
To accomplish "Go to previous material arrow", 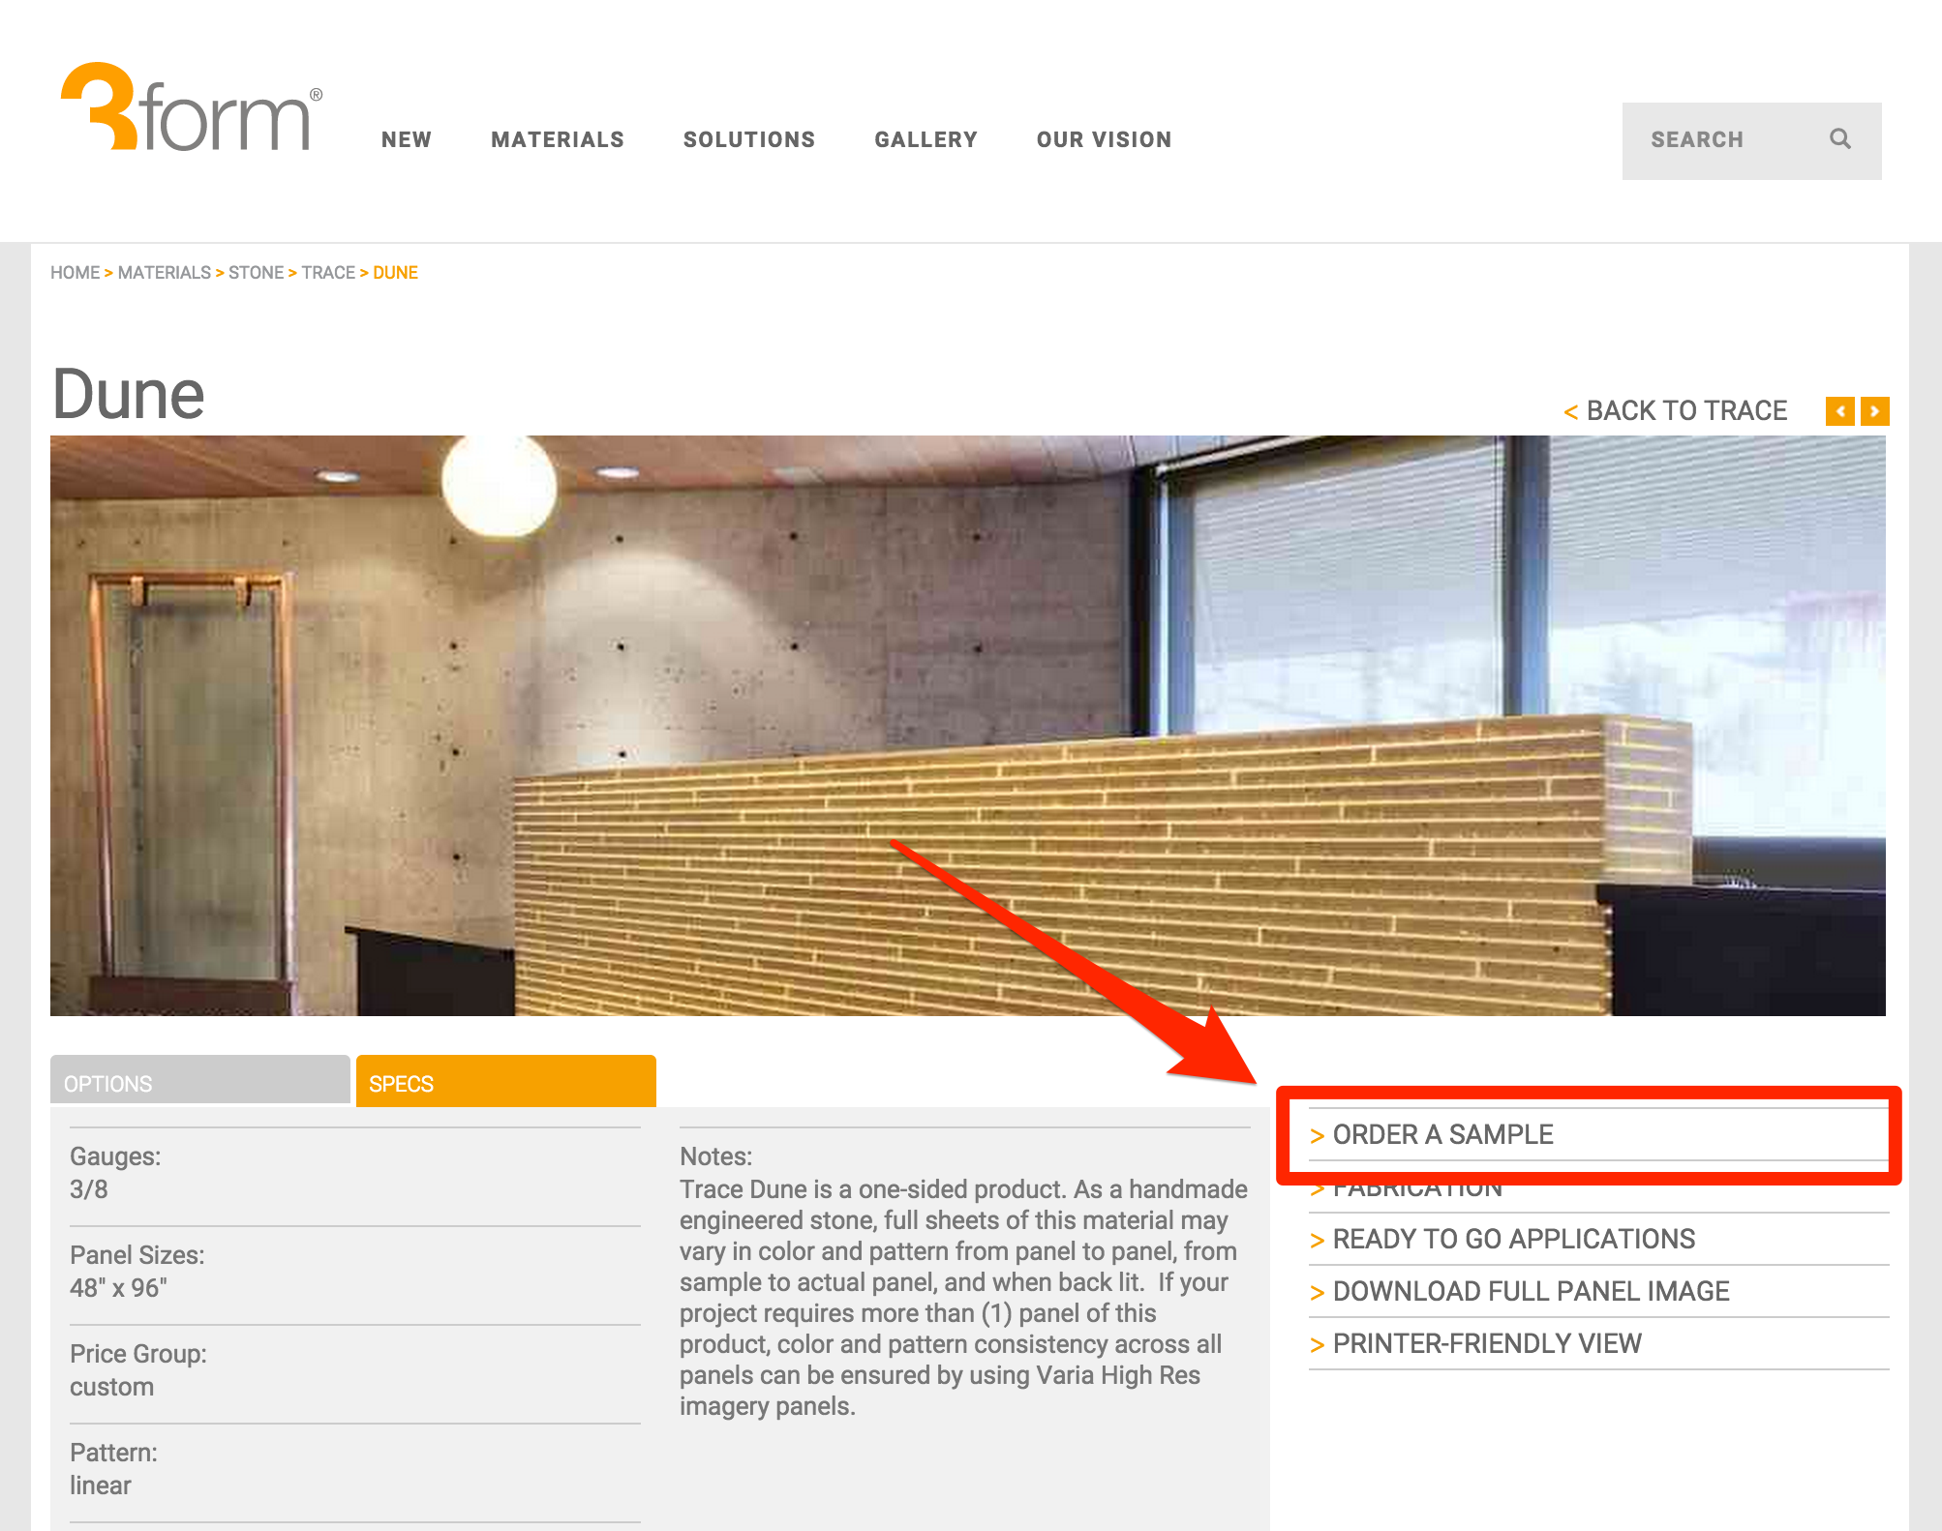I will click(x=1839, y=411).
